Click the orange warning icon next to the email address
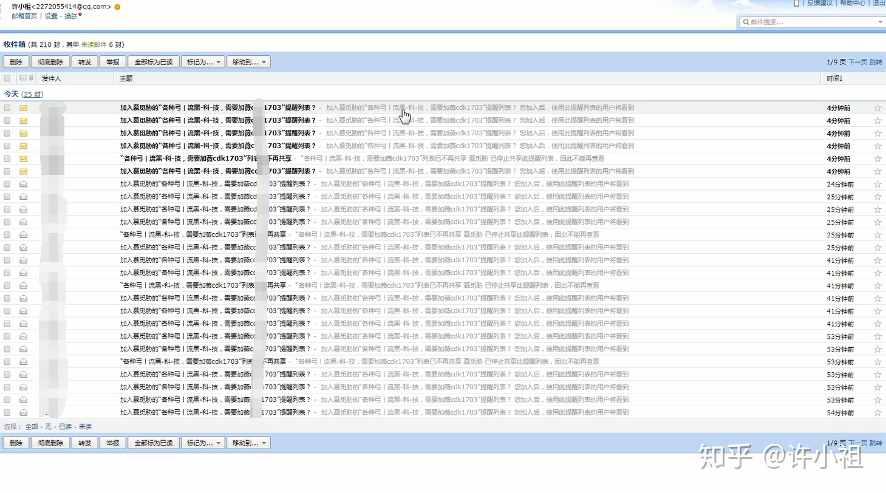Viewport: 886px width, 493px height. tap(117, 7)
